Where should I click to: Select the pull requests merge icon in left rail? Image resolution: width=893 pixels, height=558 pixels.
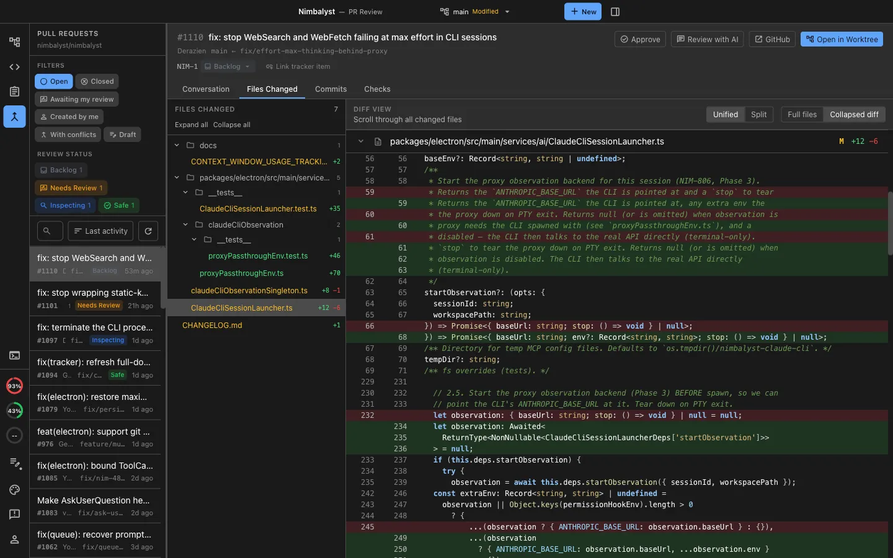(14, 117)
